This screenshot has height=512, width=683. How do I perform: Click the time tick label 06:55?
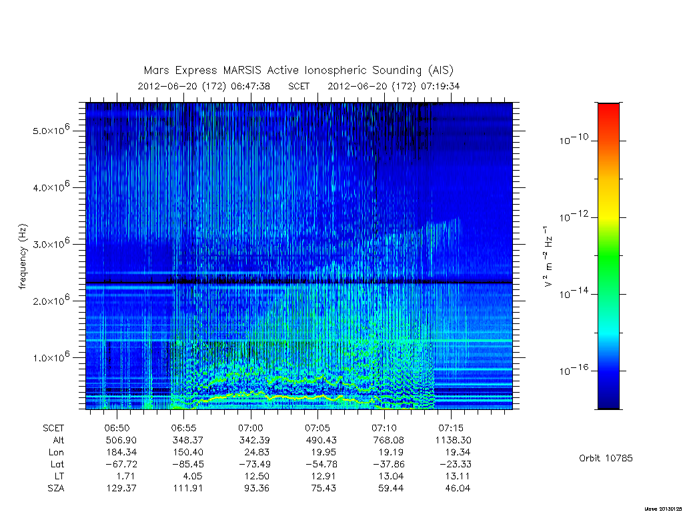(184, 428)
